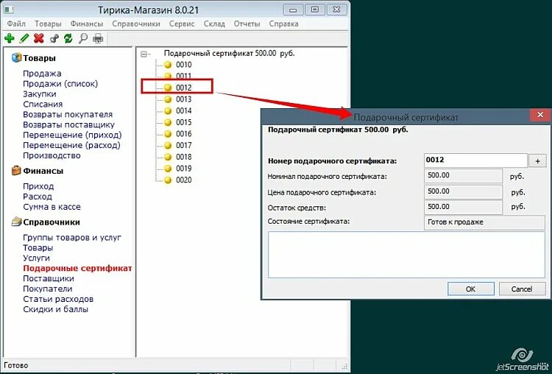Open the Справка menu
552x374 pixels.
284,24
